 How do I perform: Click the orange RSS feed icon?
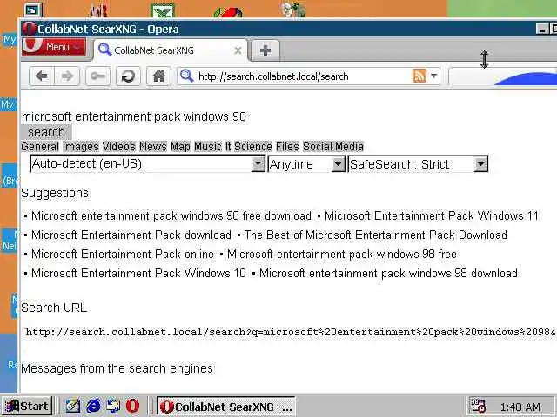(419, 76)
